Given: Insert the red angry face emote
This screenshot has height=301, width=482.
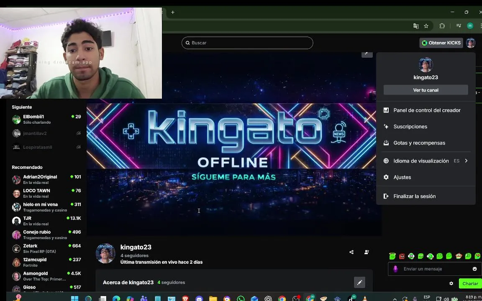Looking at the screenshot, I should point(402,256).
